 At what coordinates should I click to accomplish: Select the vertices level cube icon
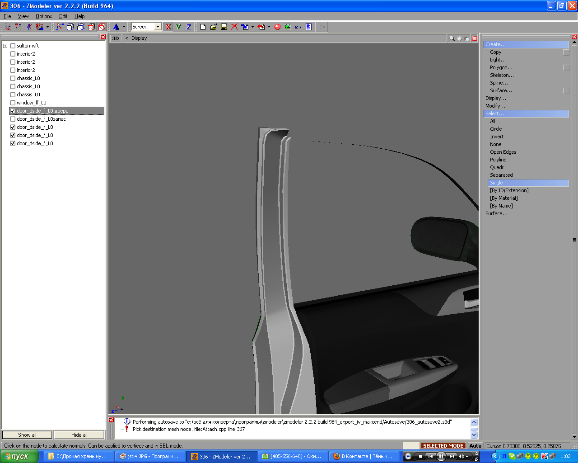70,27
